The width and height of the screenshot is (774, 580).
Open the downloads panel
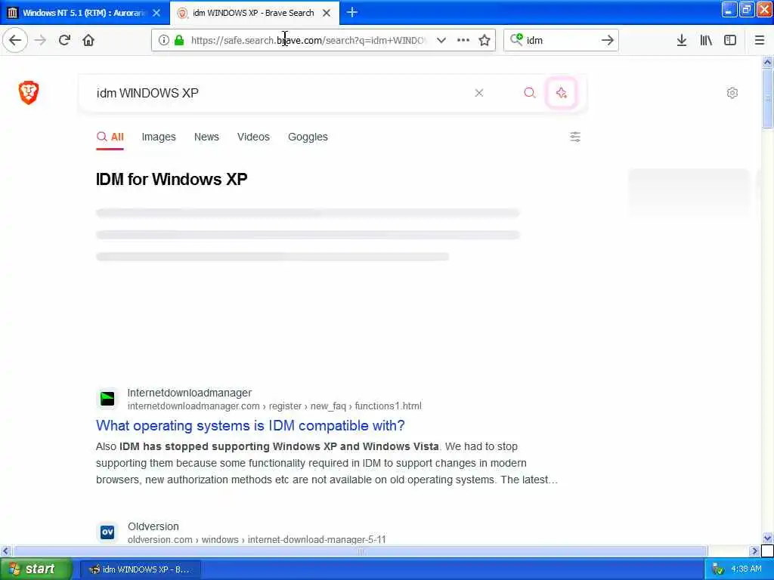pos(682,40)
